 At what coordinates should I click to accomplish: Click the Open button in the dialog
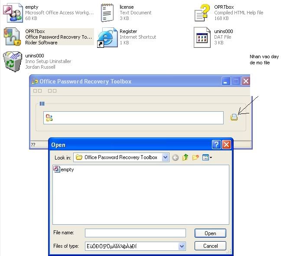tap(210, 233)
